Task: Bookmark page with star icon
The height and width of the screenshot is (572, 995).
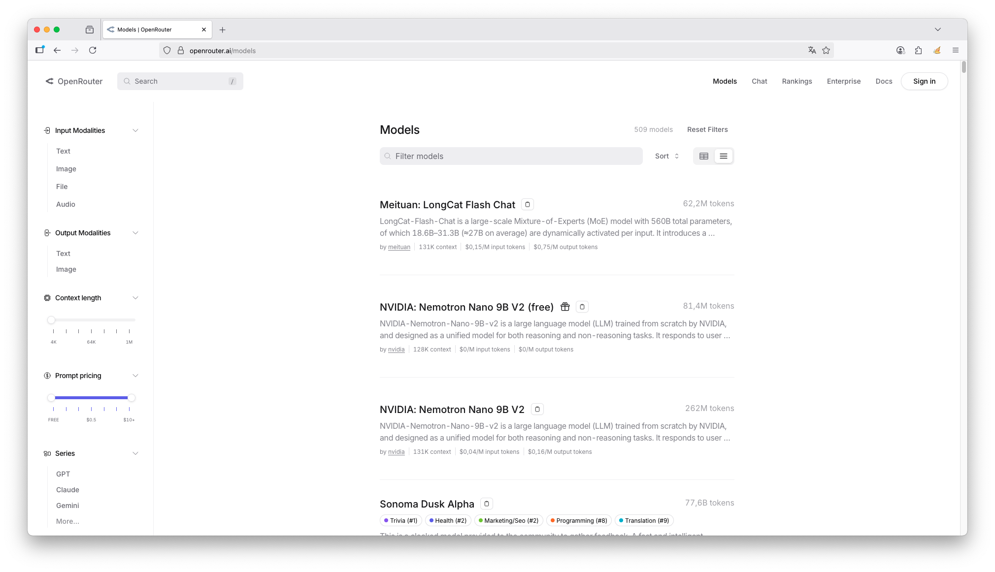Action: [x=826, y=50]
